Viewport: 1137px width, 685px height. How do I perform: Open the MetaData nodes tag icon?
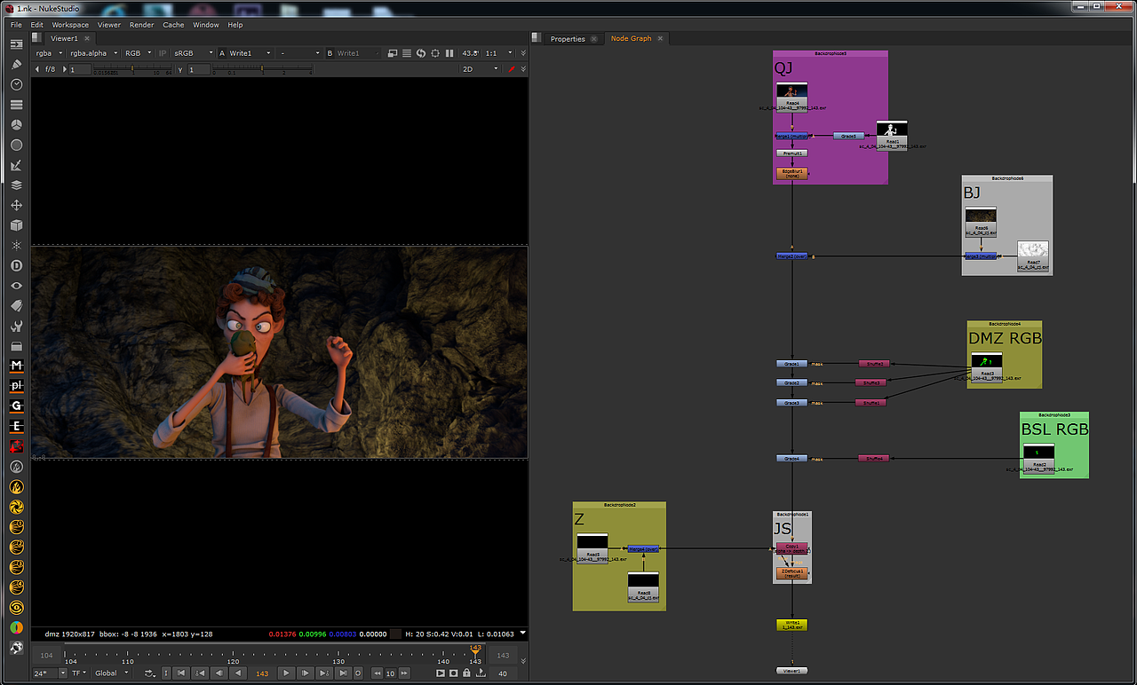pos(16,305)
